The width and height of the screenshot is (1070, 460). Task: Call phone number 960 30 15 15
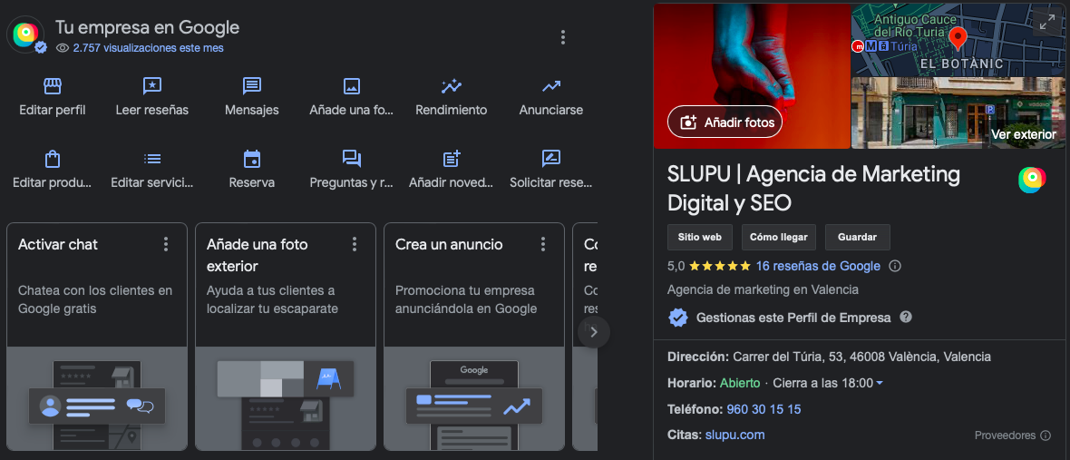(x=764, y=409)
